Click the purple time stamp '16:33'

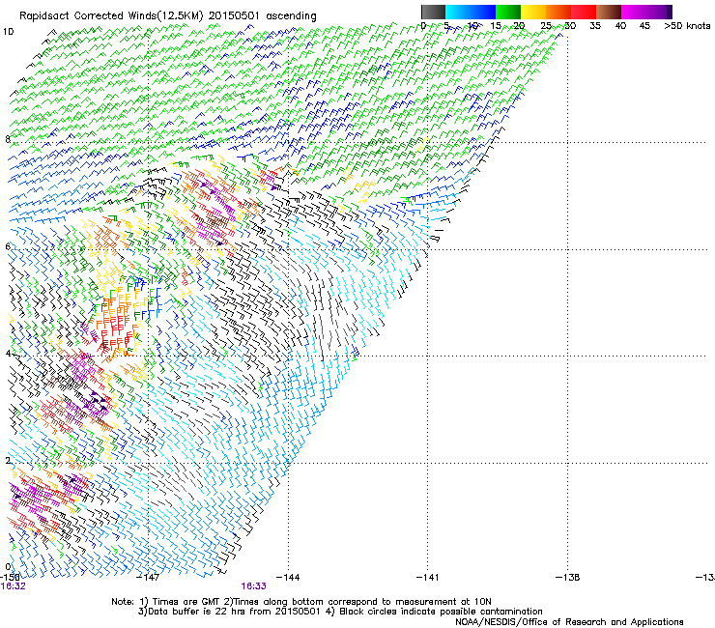(x=253, y=586)
